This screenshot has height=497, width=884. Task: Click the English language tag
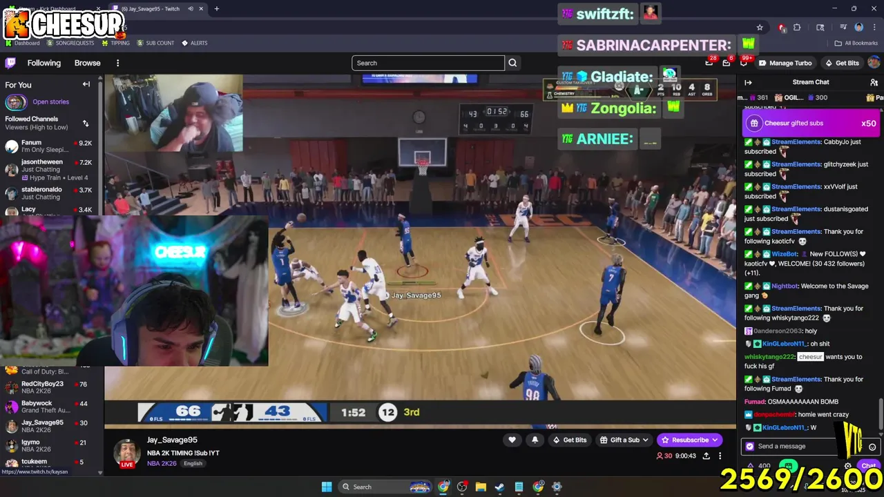point(193,463)
